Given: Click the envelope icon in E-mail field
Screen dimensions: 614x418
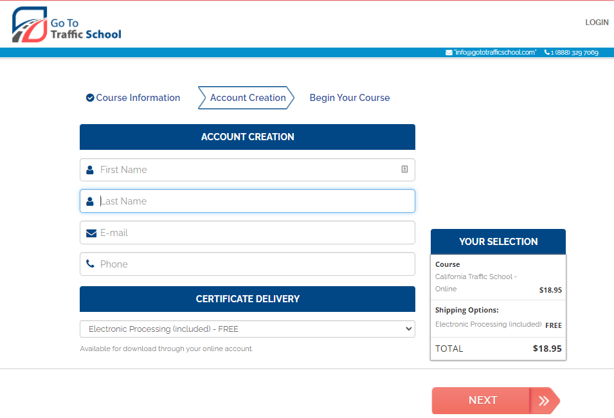Looking at the screenshot, I should 91,233.
